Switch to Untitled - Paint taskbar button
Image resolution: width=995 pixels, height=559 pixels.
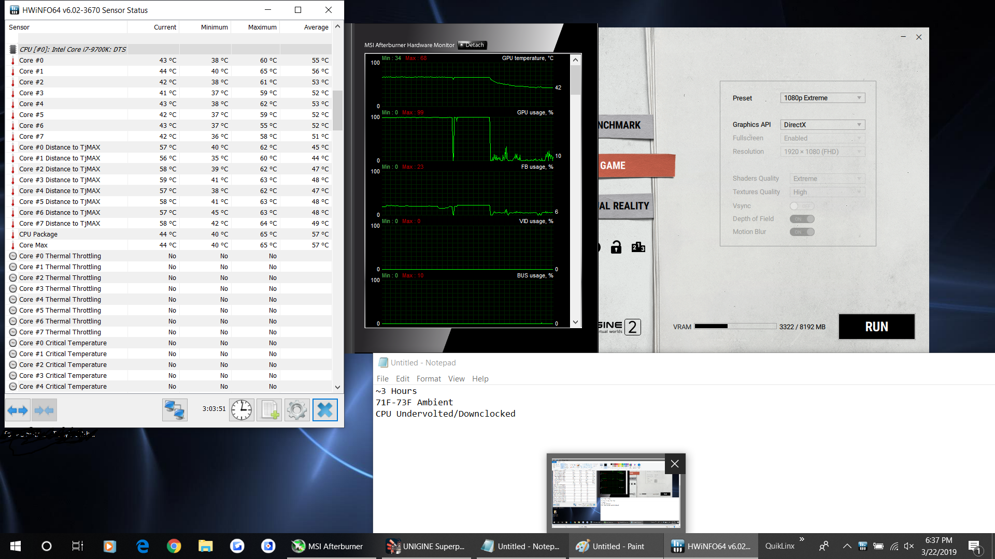tap(616, 546)
